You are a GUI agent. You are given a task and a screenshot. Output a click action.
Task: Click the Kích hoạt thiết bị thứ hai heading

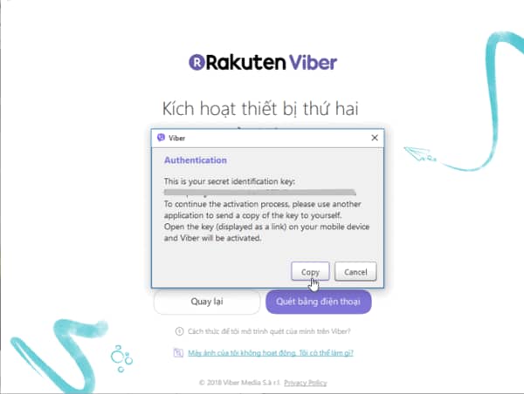click(260, 108)
